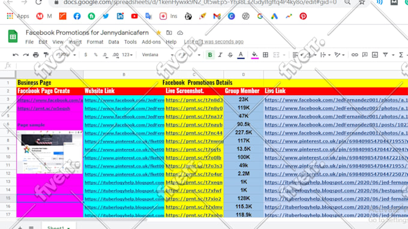Open the Data menu
The width and height of the screenshot is (408, 229).
click(114, 42)
